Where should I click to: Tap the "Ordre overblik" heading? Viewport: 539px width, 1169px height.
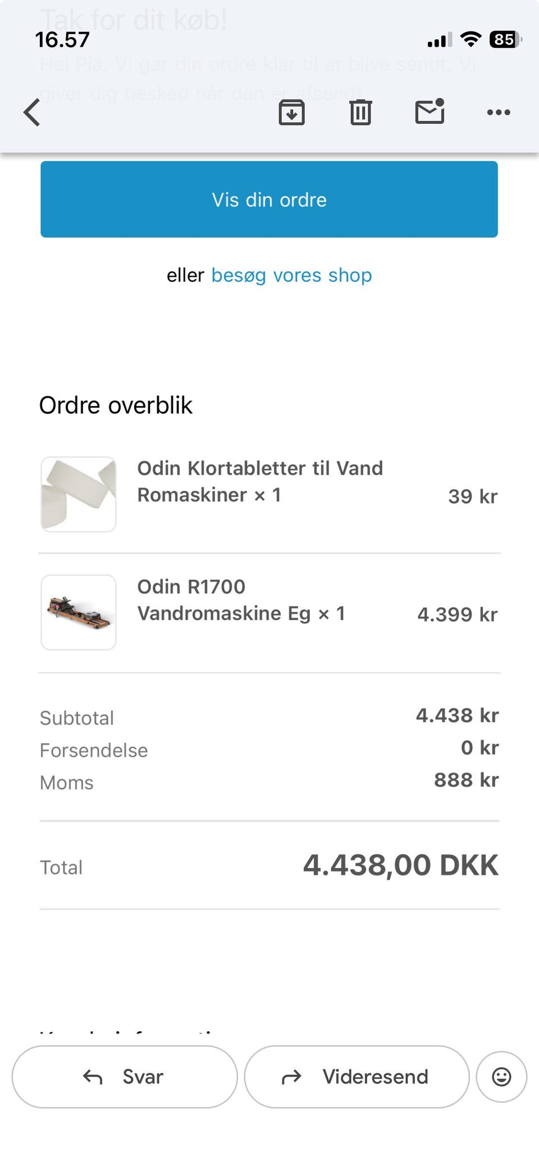[x=116, y=405]
